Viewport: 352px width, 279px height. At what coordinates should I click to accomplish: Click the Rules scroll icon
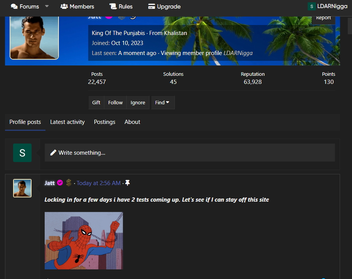tap(113, 7)
